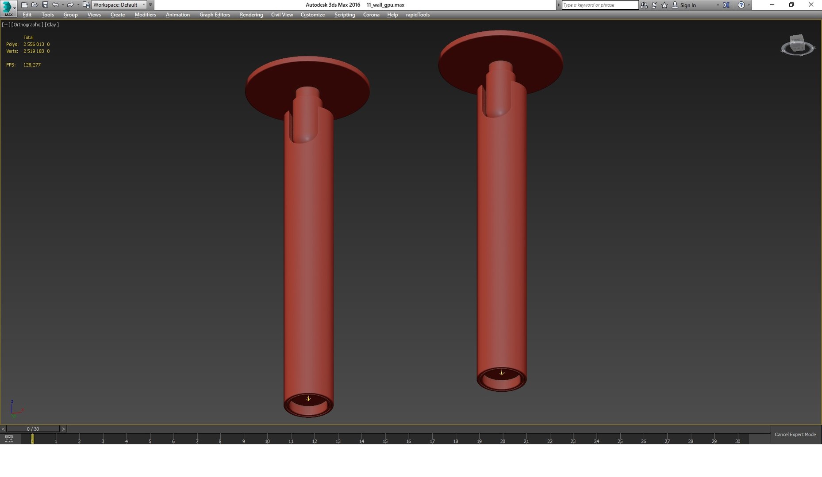Open the Graph Editors menu
822x477 pixels.
tap(215, 15)
